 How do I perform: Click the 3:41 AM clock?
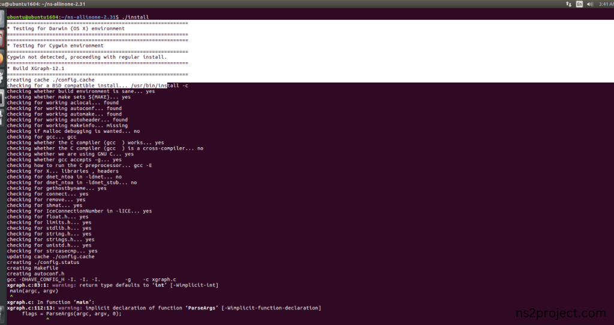pos(606,4)
